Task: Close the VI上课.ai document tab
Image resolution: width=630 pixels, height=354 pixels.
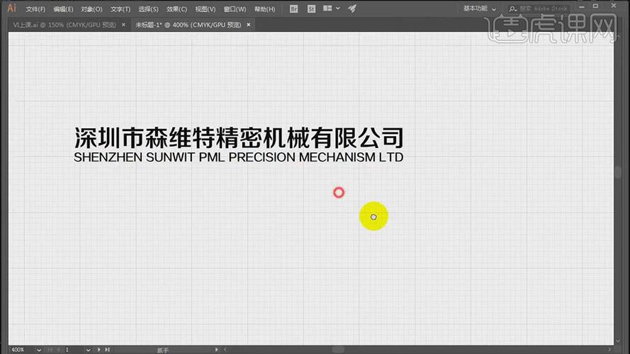Action: [123, 25]
